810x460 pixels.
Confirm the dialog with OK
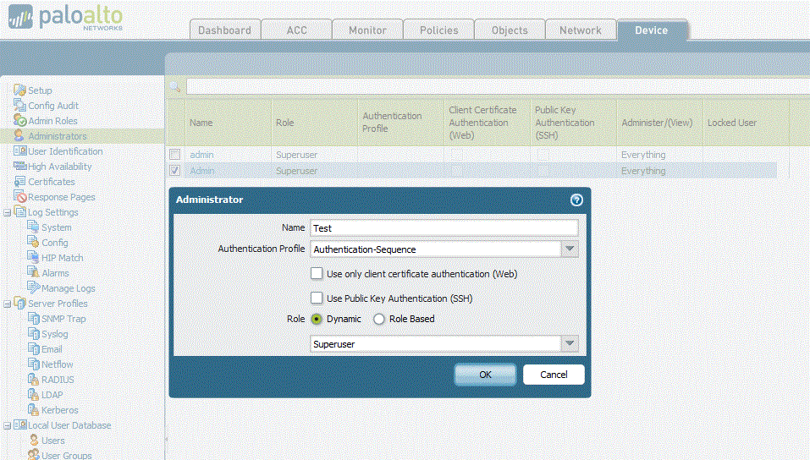[x=485, y=375]
